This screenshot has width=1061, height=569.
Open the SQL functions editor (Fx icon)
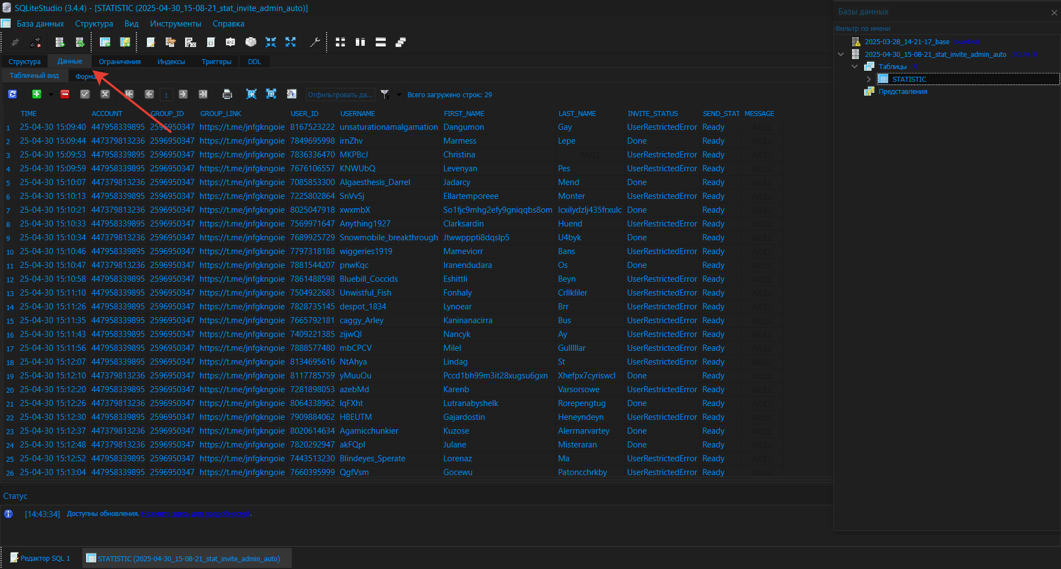[190, 42]
